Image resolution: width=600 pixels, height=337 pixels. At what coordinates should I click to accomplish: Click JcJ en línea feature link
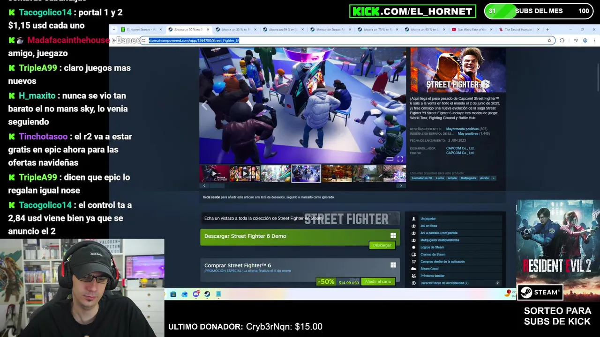click(428, 226)
